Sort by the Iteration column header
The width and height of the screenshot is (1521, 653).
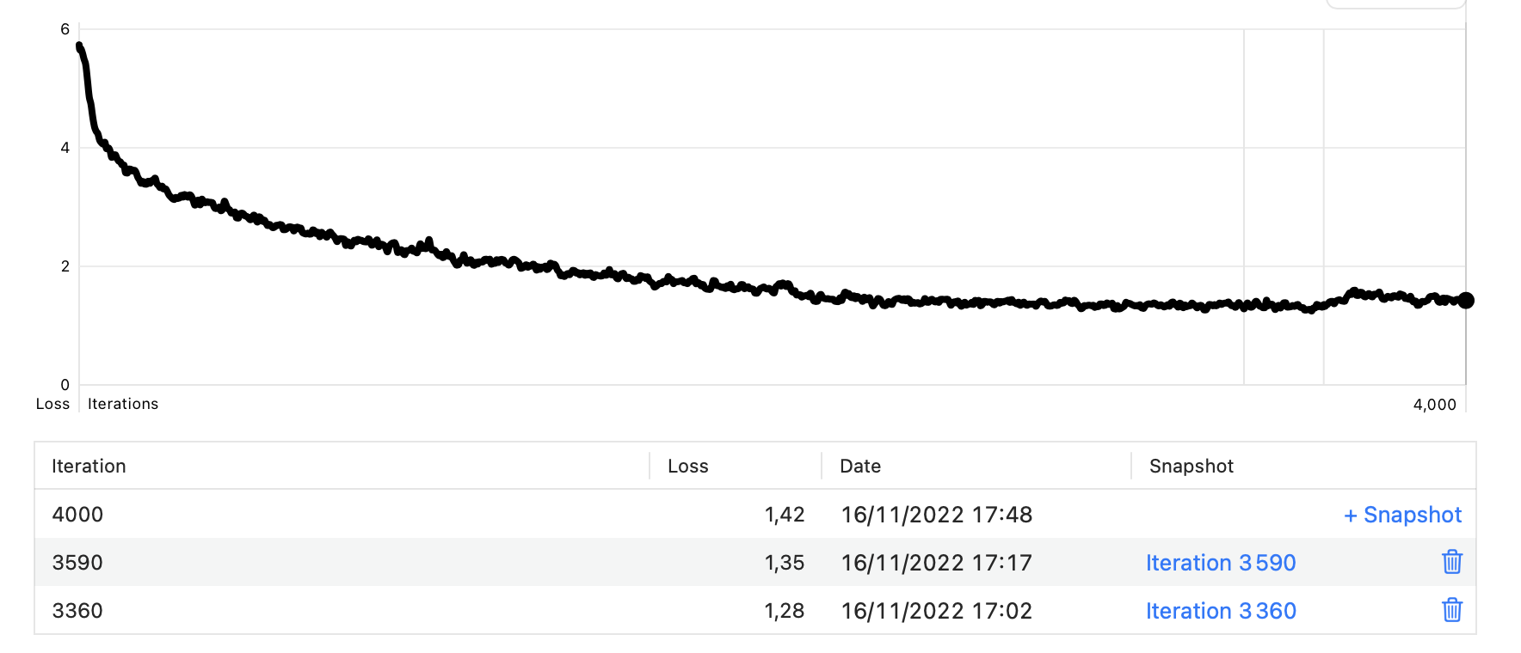point(89,466)
